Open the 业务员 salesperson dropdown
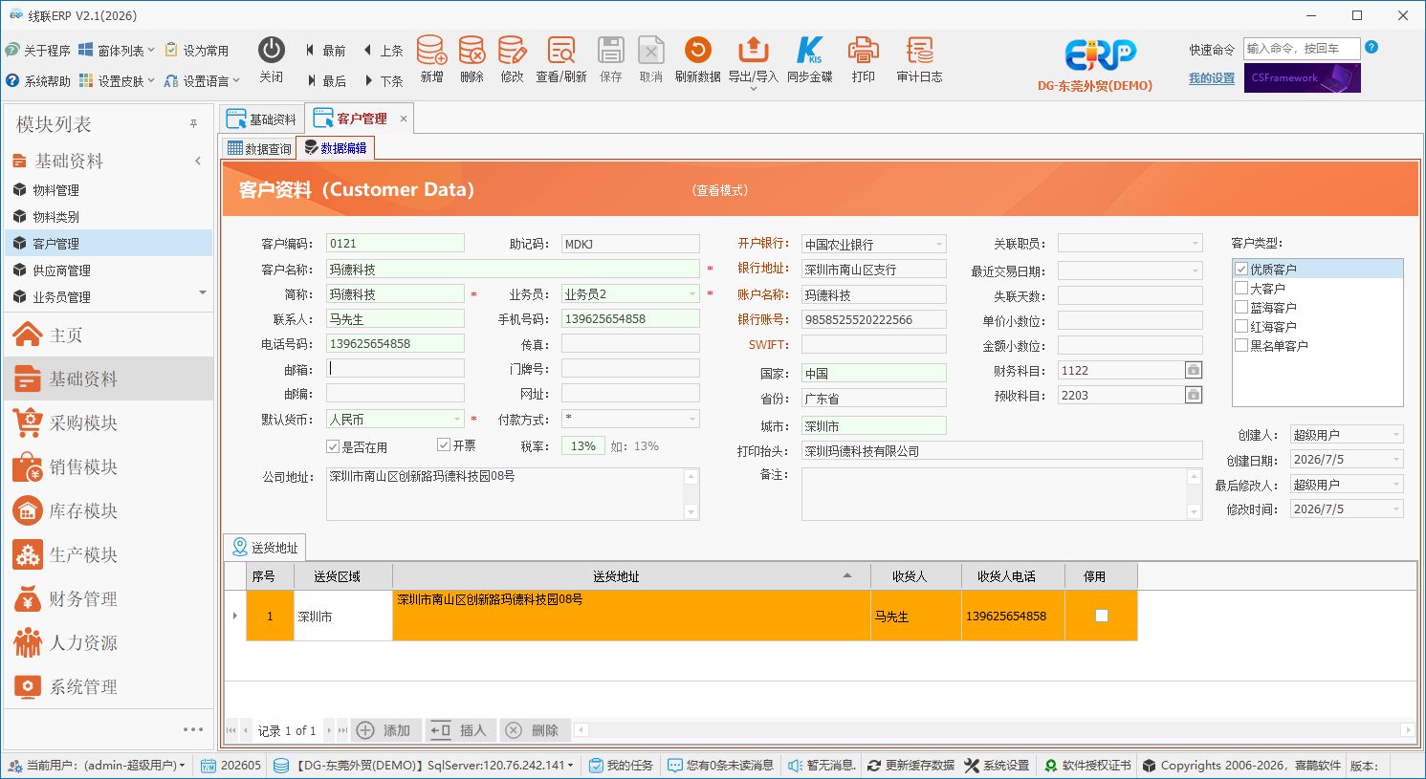The image size is (1426, 779). (692, 293)
